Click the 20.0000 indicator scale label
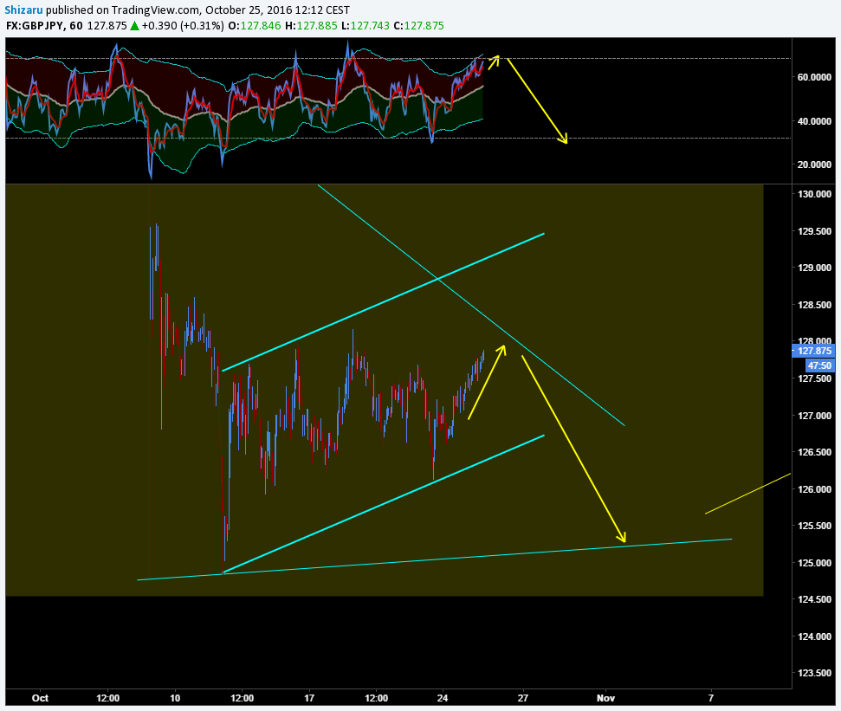This screenshot has height=711, width=841. click(x=815, y=165)
